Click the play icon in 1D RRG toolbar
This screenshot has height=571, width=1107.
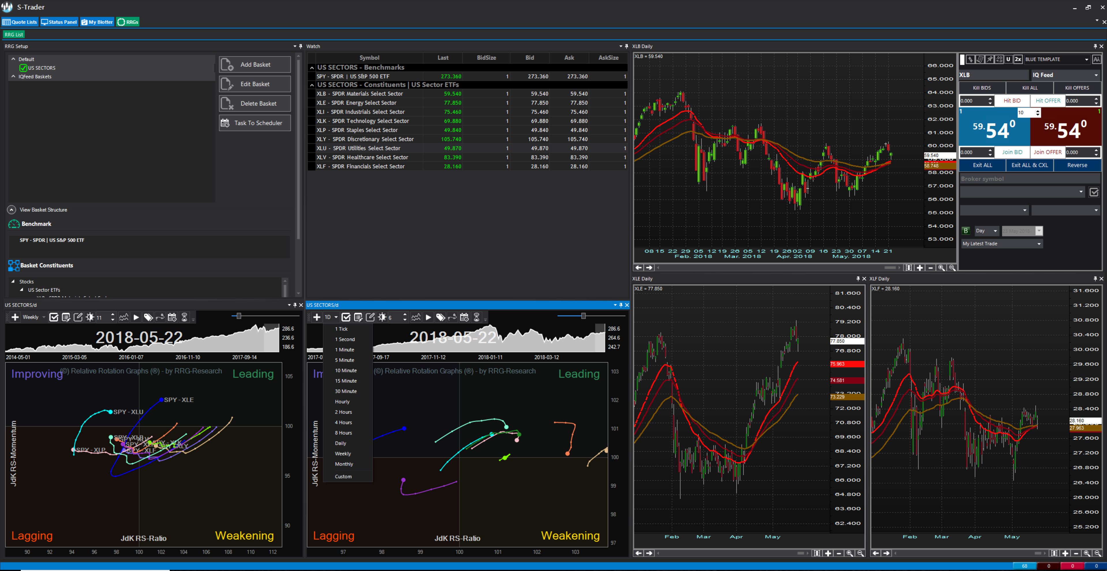(428, 317)
